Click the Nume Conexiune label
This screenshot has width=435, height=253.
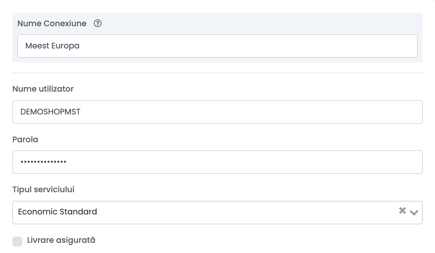click(52, 23)
